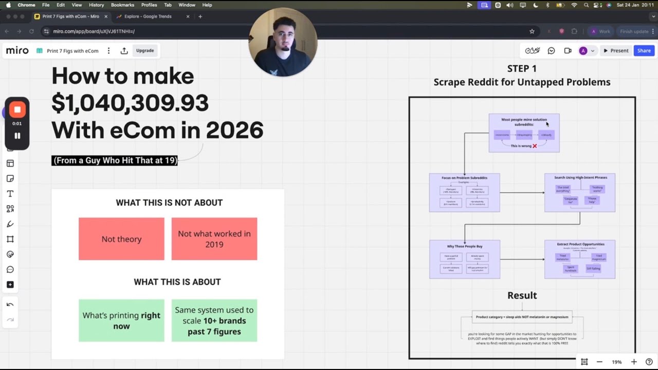
Task: Click the 19% zoom level
Action: pyautogui.click(x=616, y=362)
